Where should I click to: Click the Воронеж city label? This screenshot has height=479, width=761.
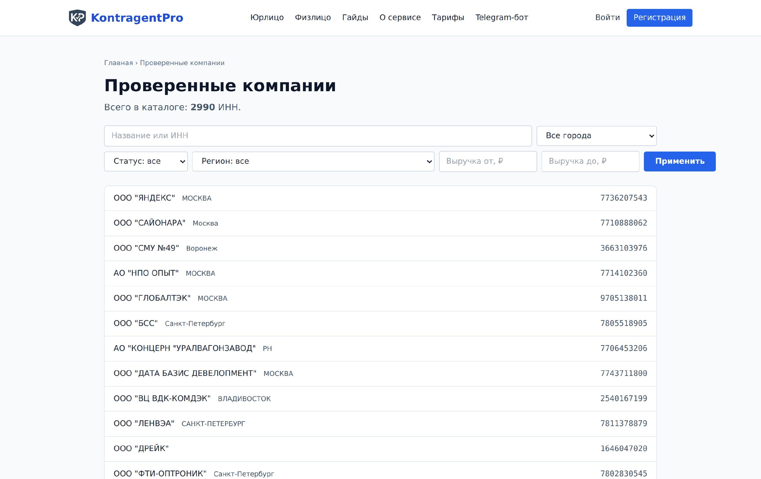[202, 249]
